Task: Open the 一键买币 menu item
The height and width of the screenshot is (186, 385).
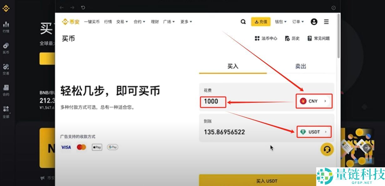Action: coord(92,22)
